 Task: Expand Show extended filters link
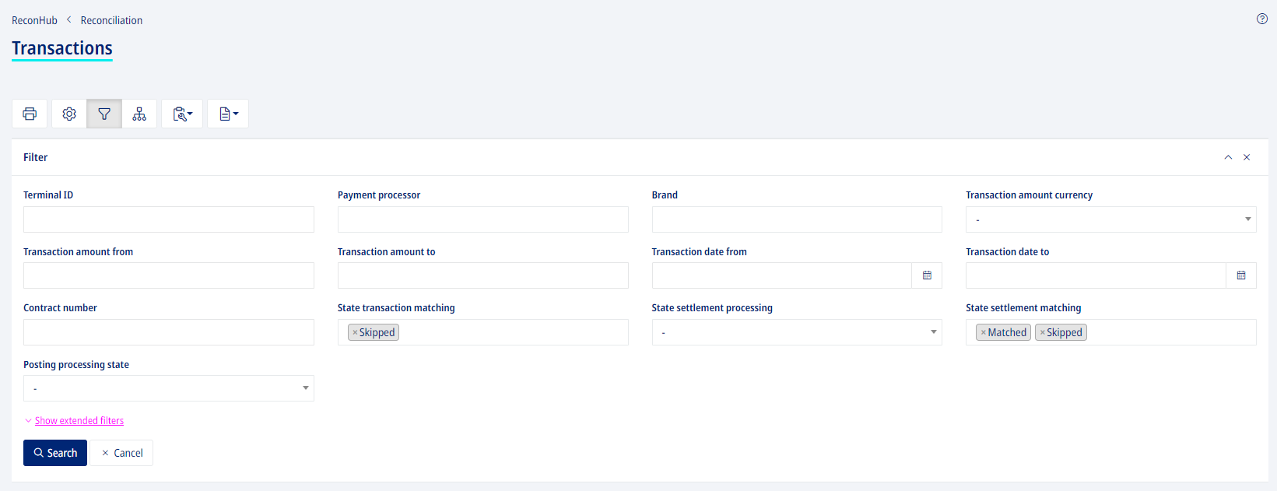(x=79, y=421)
